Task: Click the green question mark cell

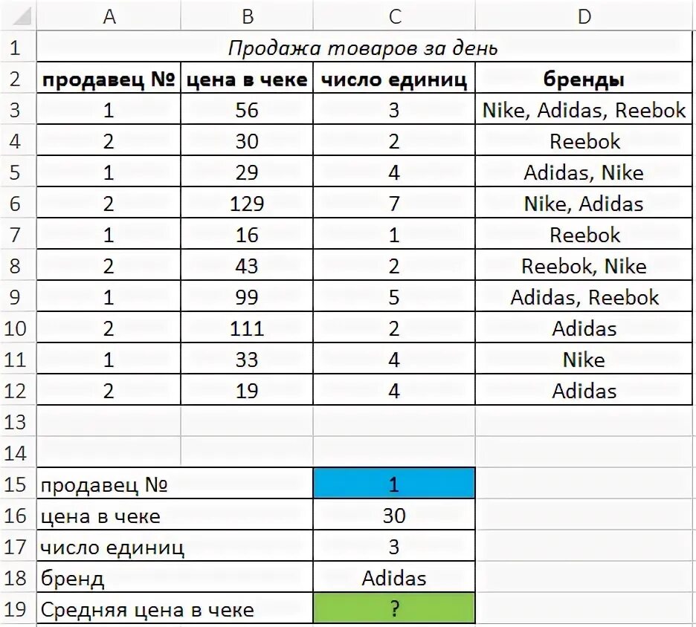Action: tap(394, 608)
